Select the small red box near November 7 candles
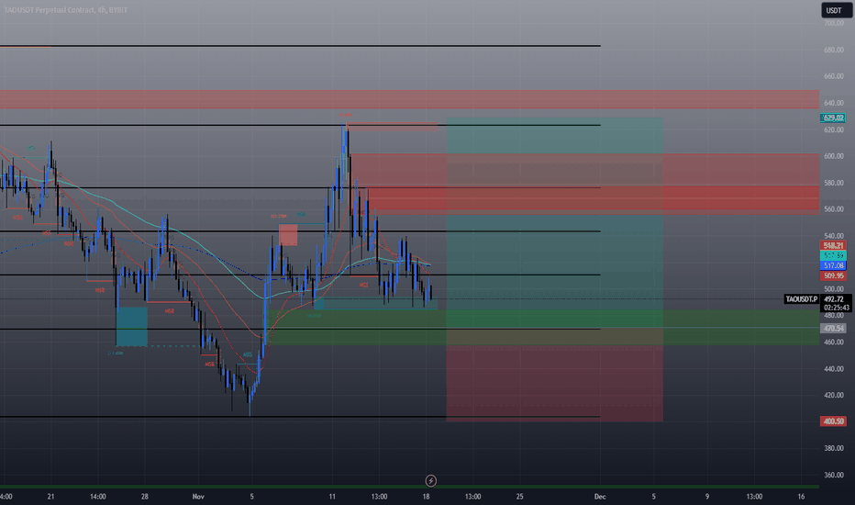The height and width of the screenshot is (505, 855). [288, 235]
